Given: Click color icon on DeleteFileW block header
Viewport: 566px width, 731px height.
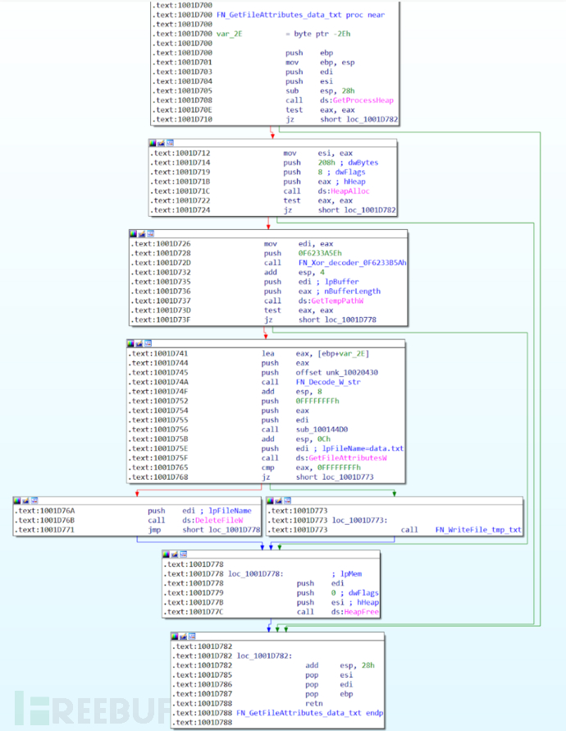Looking at the screenshot, I should click(x=17, y=499).
